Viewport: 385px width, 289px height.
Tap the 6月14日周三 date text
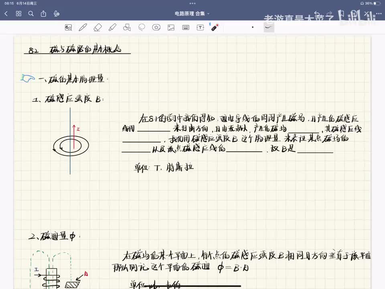26,4
